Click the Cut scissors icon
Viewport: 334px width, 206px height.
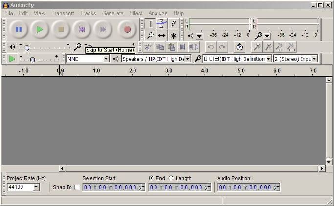[148, 47]
